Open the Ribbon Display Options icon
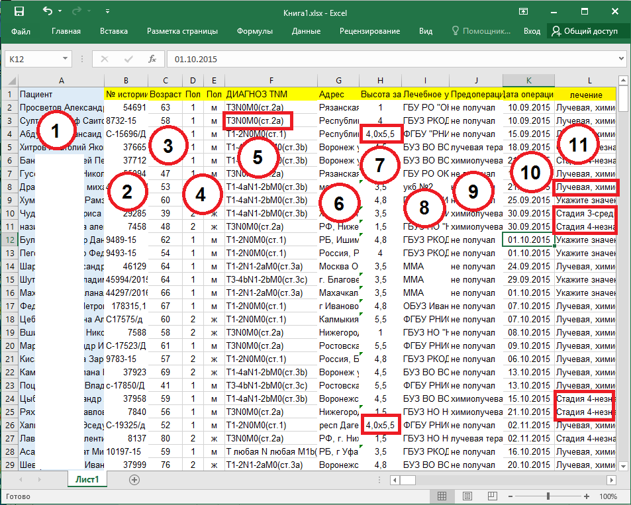631x505 pixels. [523, 11]
